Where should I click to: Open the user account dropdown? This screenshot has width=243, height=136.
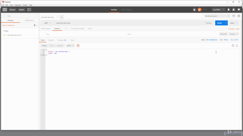(219, 9)
